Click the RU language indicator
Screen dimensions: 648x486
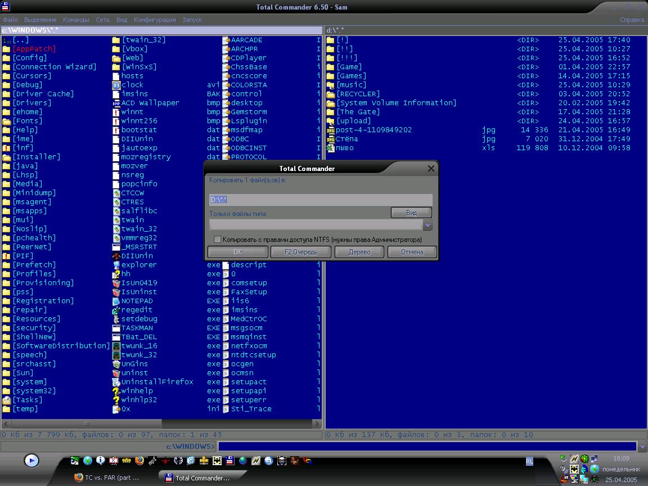click(529, 461)
